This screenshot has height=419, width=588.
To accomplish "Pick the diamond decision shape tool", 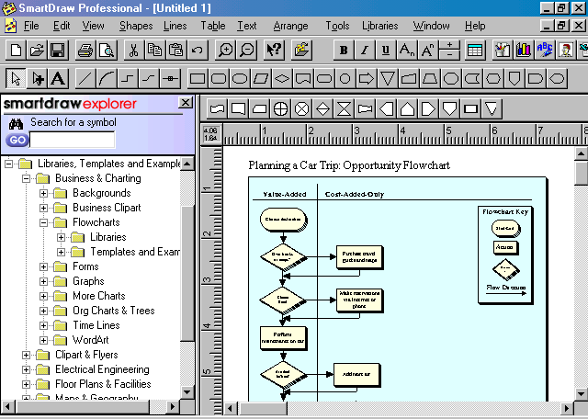I will pos(282,79).
